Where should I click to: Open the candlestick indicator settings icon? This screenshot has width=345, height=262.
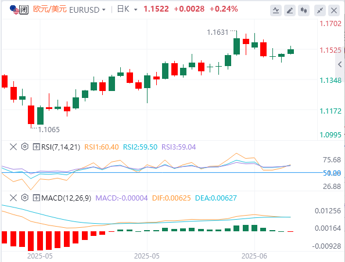click(x=304, y=10)
